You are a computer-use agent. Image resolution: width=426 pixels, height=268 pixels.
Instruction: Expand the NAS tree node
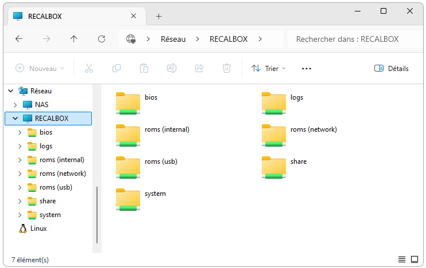click(x=15, y=105)
